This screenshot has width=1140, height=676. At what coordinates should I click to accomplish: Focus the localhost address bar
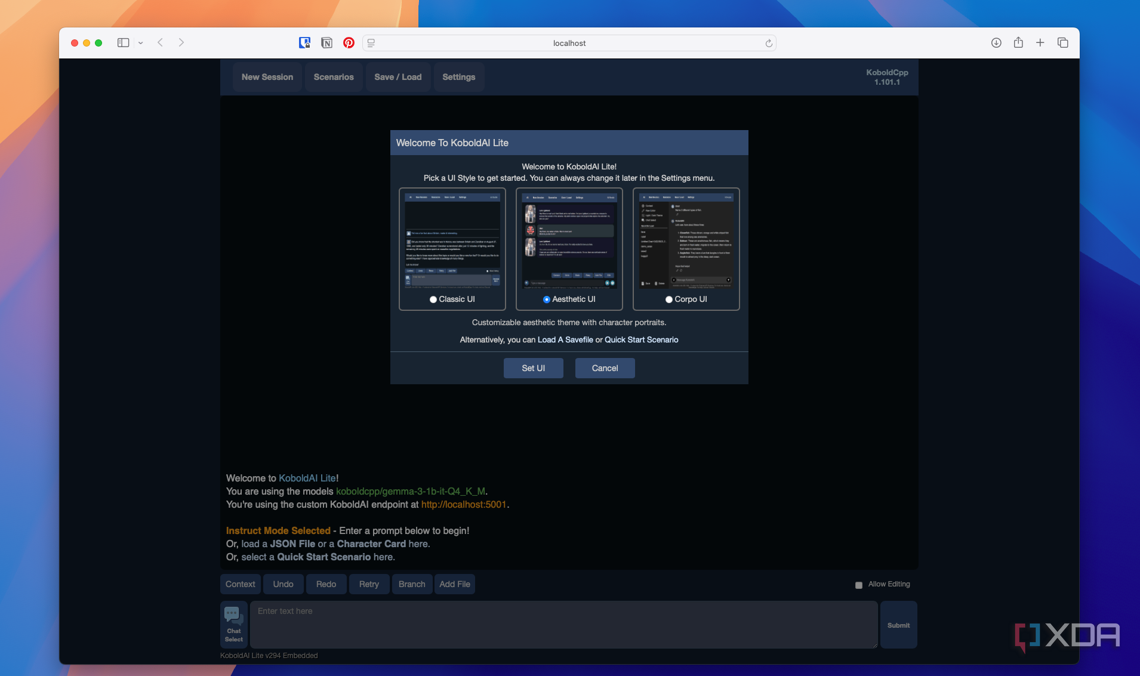click(569, 43)
